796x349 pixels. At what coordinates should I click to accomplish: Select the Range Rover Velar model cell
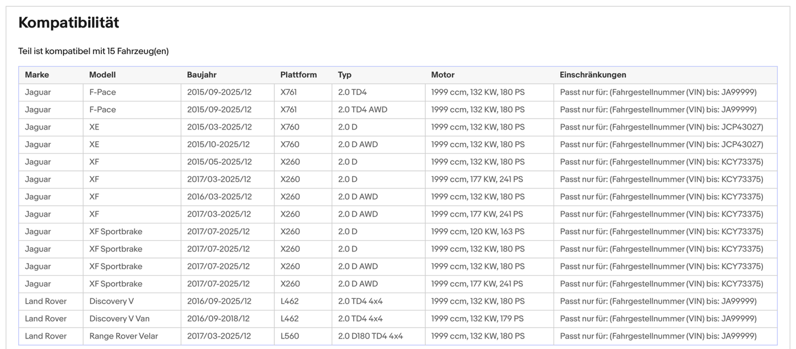pos(123,336)
